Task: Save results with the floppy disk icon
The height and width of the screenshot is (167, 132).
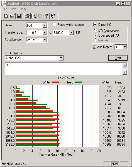Action: [19, 16]
